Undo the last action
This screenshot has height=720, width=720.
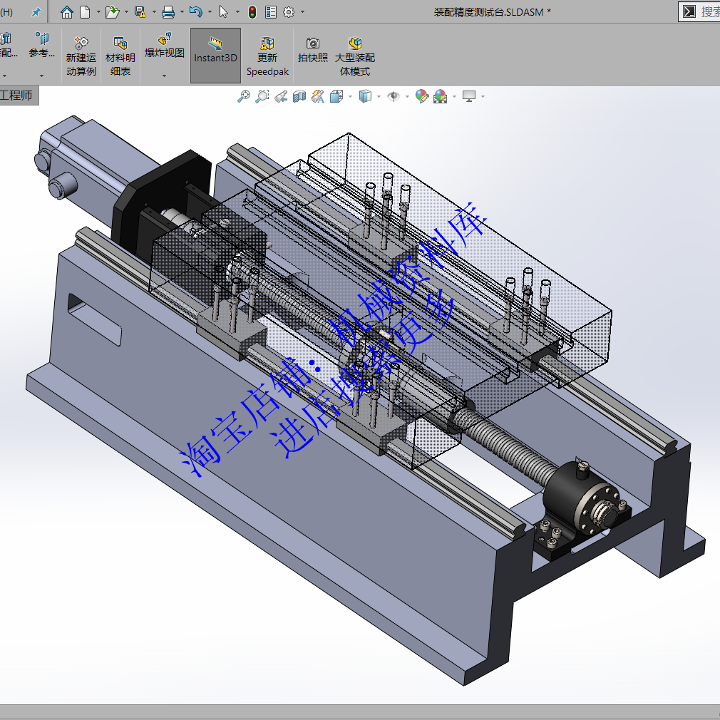pos(195,12)
